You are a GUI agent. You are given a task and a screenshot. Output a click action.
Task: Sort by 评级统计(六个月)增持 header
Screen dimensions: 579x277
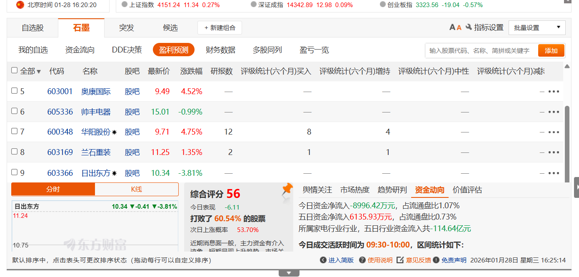click(x=355, y=71)
